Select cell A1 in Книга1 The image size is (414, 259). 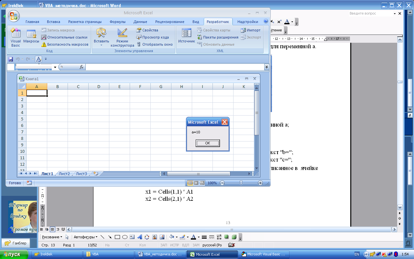(37, 93)
